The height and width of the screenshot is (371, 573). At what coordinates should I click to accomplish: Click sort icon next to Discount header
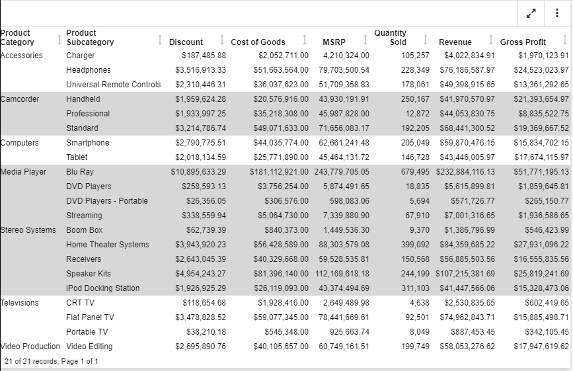tap(222, 40)
